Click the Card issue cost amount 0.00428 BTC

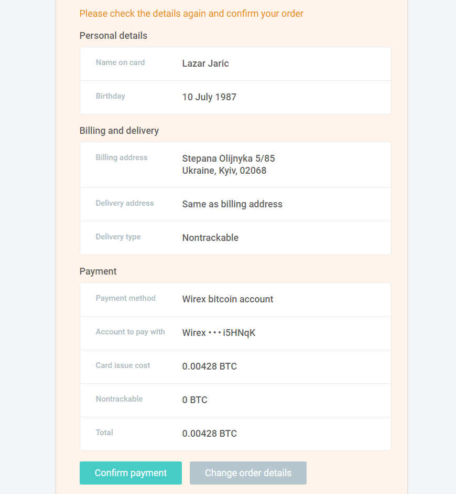pos(210,366)
